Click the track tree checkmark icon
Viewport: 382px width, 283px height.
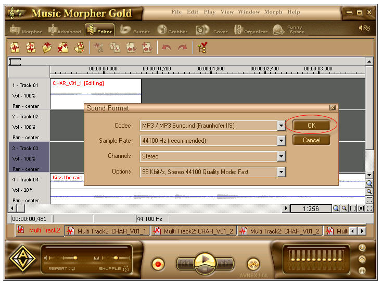click(x=202, y=47)
